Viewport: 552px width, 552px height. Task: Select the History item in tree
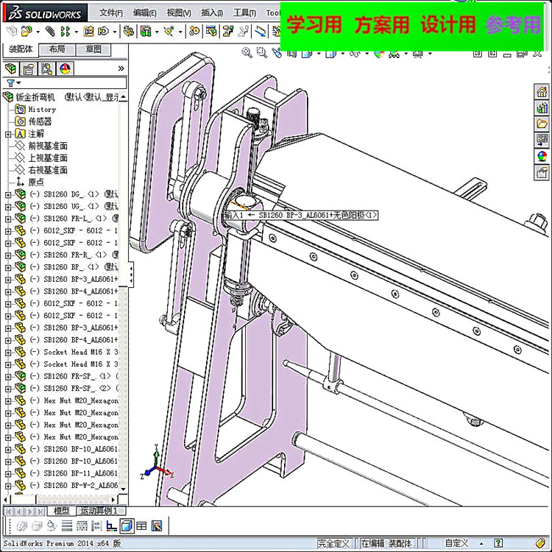pos(42,110)
